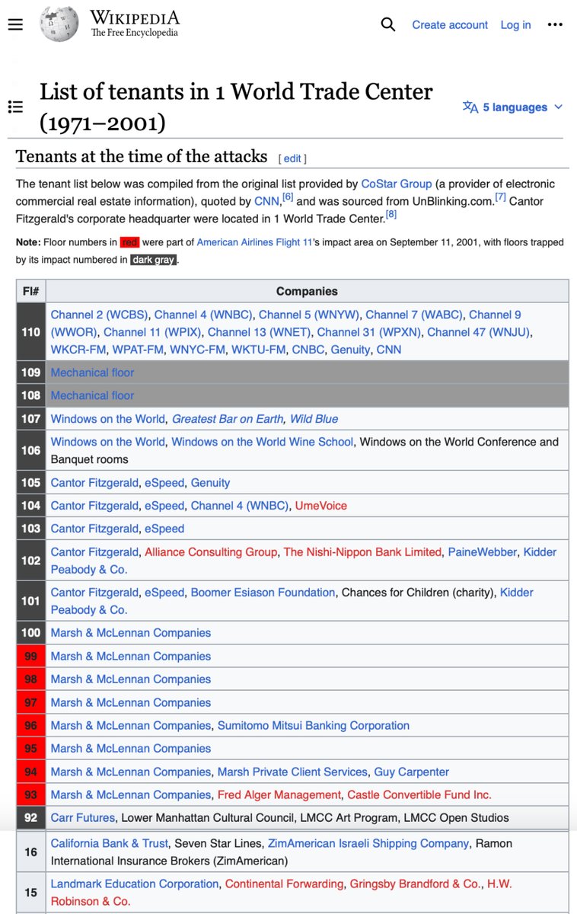This screenshot has width=577, height=914.
Task: Open the red UmeVoice link
Action: click(320, 506)
